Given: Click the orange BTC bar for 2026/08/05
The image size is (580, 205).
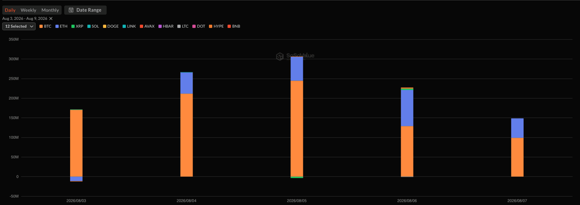Looking at the screenshot, I should 297,129.
